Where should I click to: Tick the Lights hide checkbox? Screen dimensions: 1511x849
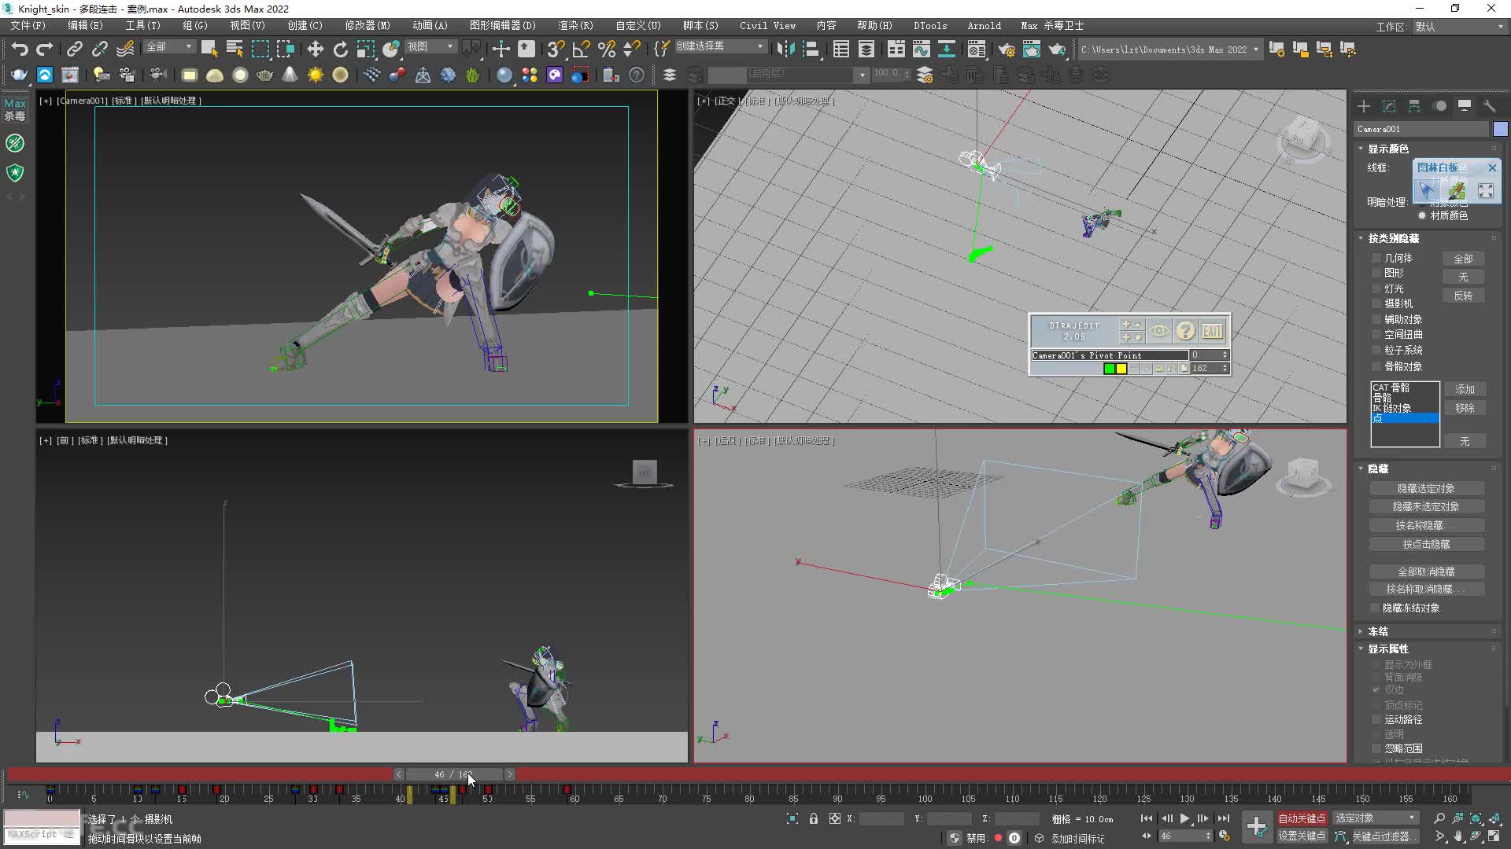1376,289
